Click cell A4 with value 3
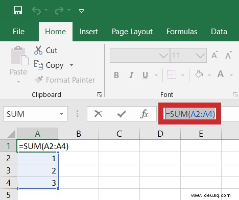Viewport: 239px width, 200px height. click(37, 183)
